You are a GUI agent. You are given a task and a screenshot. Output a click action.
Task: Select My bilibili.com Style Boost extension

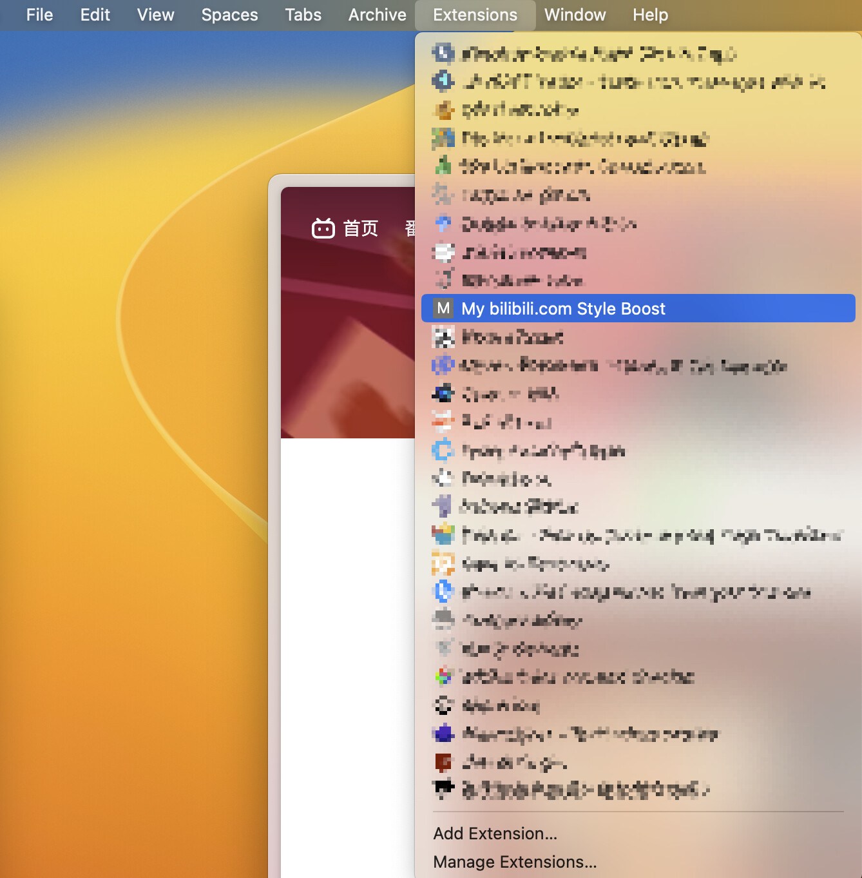(638, 308)
